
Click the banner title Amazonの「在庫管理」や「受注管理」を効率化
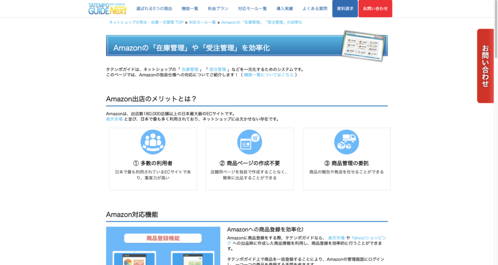[192, 48]
